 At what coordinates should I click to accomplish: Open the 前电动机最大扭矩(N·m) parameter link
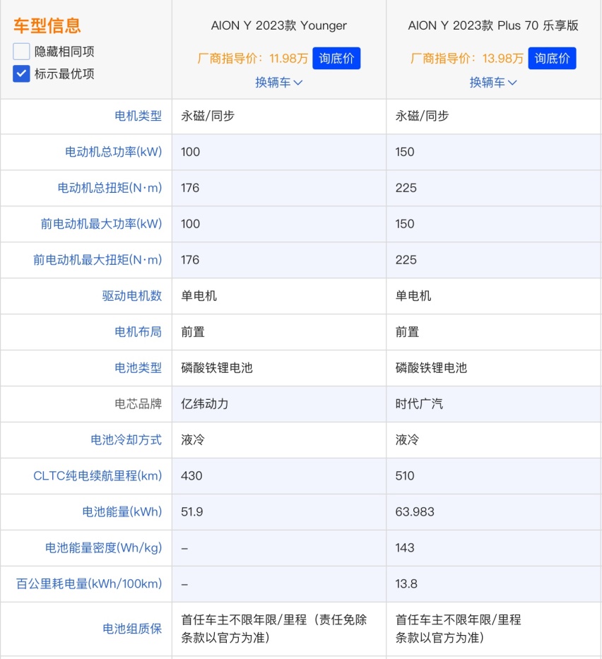pyautogui.click(x=98, y=260)
